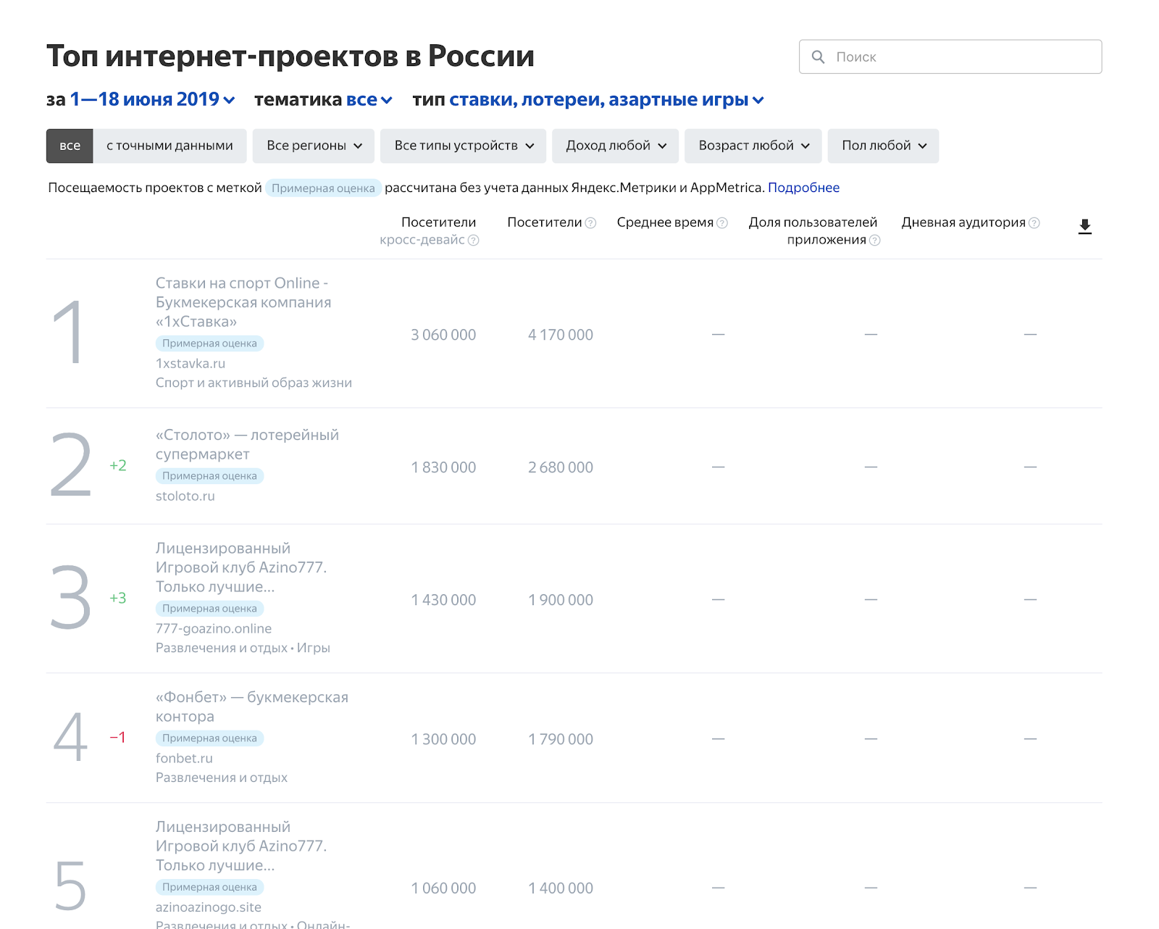Click the 1 900 000 visitors value

(x=561, y=600)
